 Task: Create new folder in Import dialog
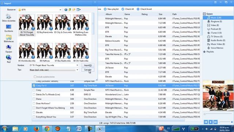(74, 10)
